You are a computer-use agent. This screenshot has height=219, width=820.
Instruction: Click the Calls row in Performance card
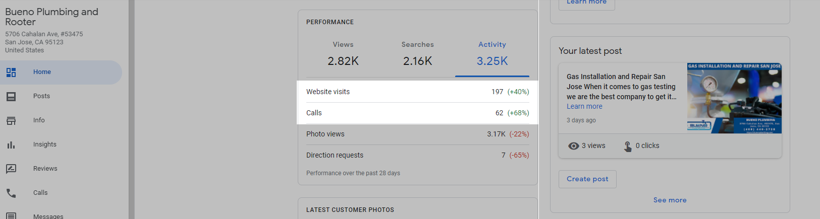point(418,113)
